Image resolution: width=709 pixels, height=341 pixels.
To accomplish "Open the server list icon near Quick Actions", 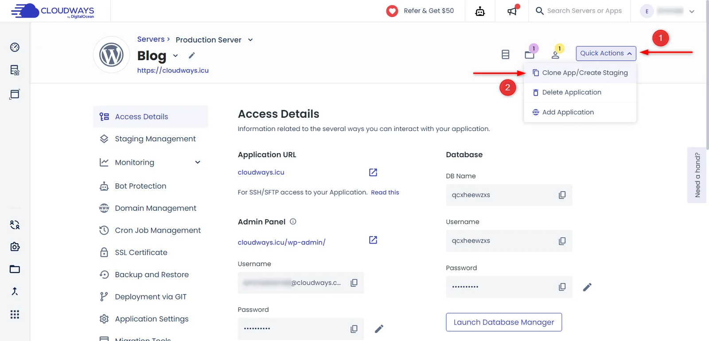I will (505, 54).
